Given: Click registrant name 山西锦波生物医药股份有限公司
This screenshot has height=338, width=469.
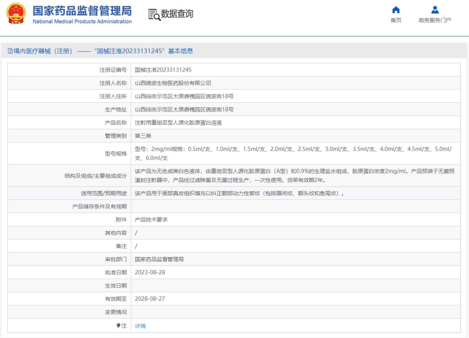Looking at the screenshot, I should [x=173, y=83].
